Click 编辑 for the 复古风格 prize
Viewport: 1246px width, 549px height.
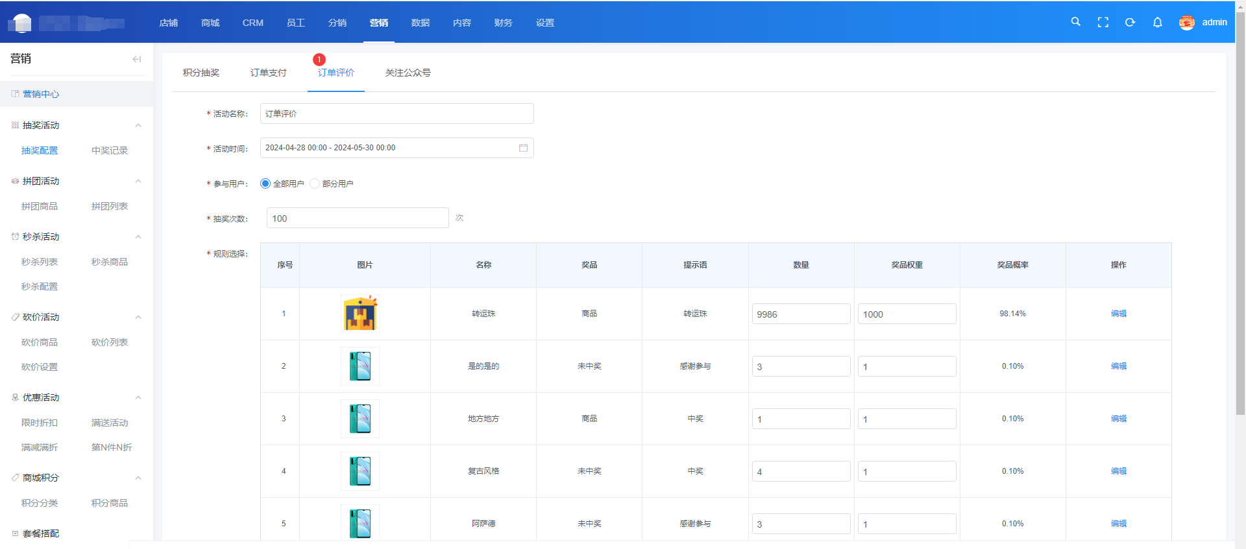(1119, 471)
